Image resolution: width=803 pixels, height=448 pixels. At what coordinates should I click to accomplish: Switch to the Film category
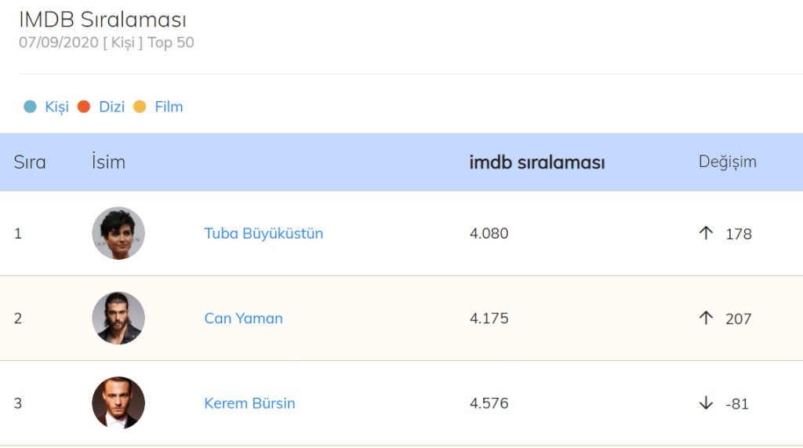click(x=169, y=107)
